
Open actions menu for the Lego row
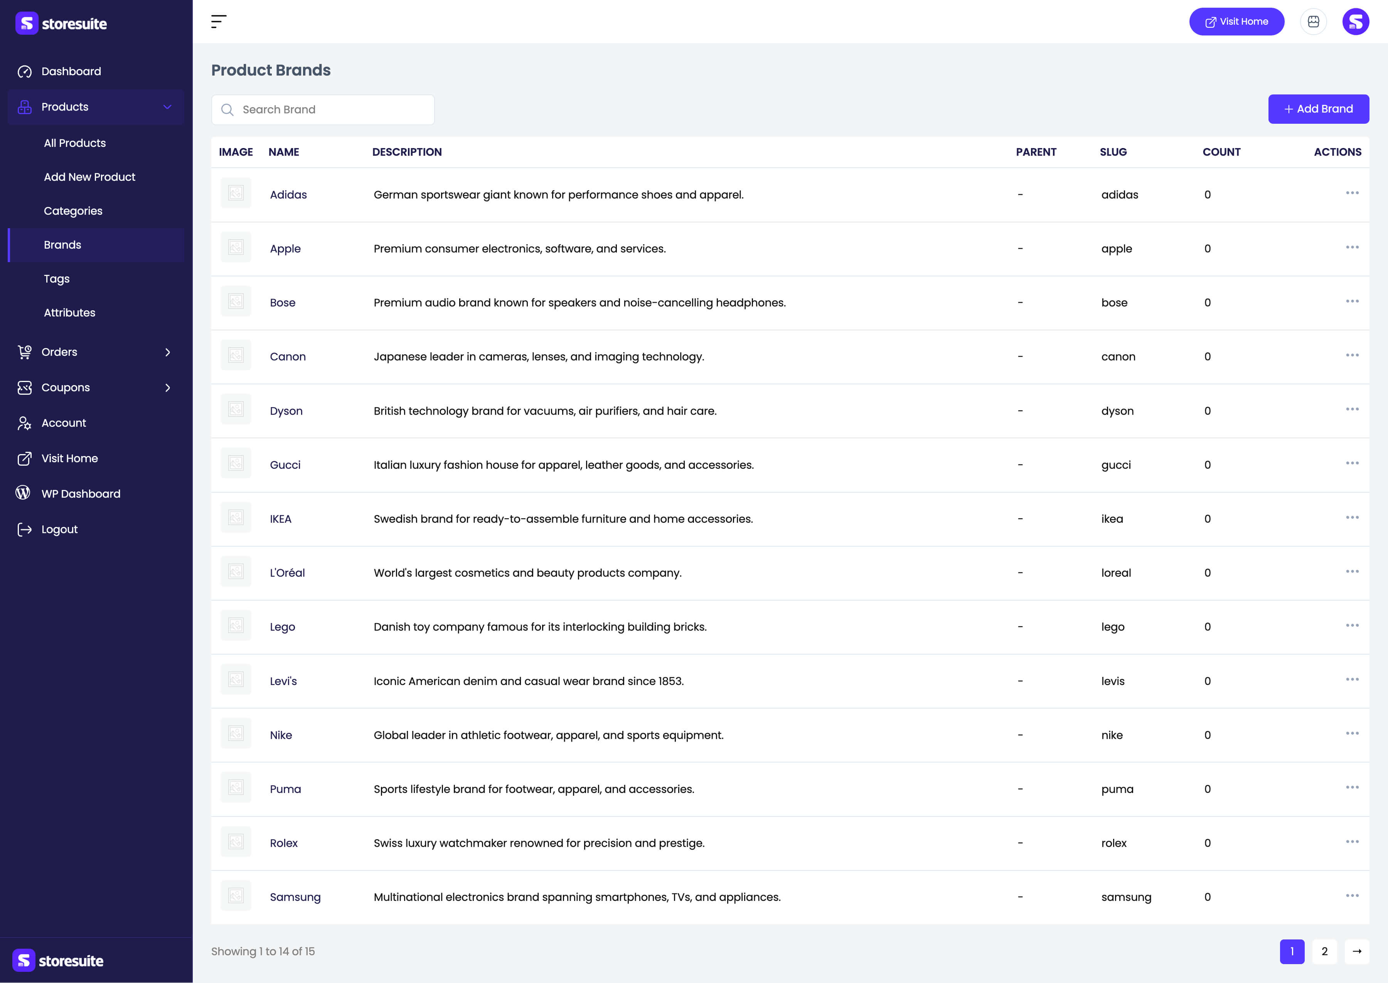click(x=1352, y=625)
